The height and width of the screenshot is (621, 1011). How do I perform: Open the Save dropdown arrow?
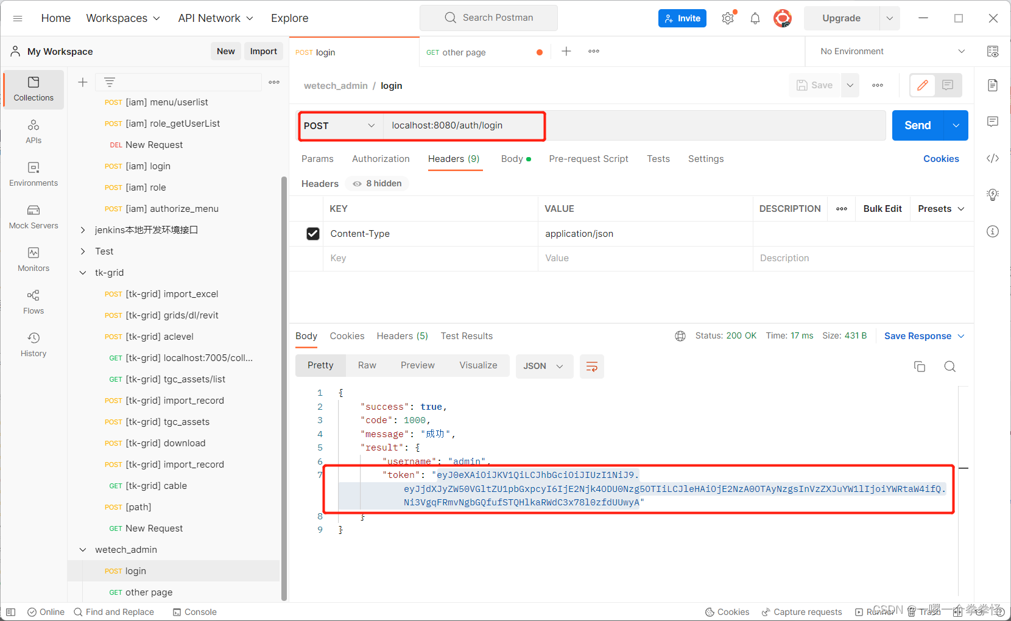pos(850,85)
